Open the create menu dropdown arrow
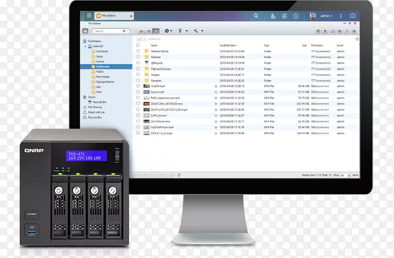Viewport: 394px width, 258px height. pos(171,31)
